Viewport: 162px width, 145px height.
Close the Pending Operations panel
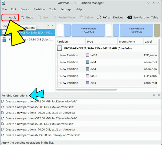[159, 95]
